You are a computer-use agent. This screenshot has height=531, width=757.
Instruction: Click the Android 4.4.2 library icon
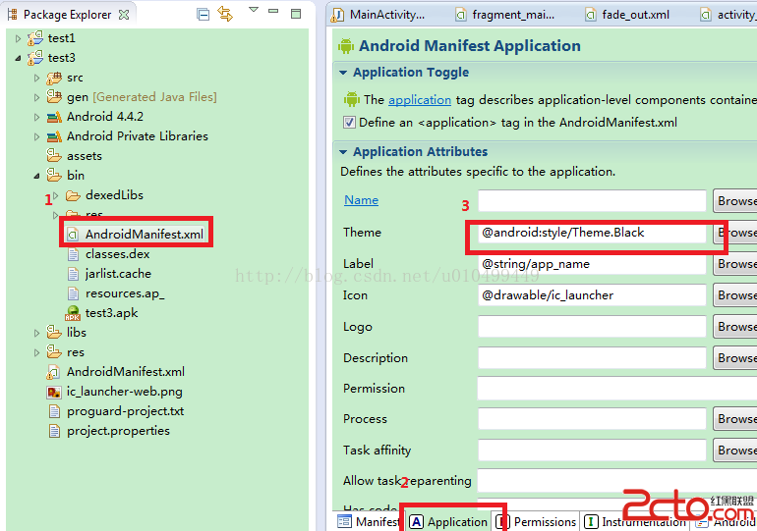tap(54, 117)
